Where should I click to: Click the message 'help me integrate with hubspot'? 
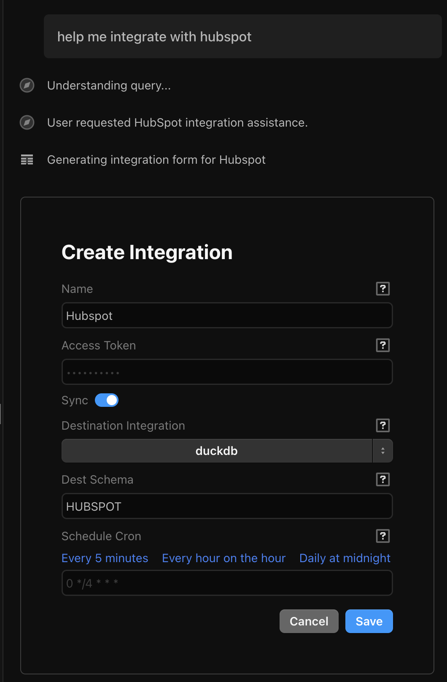click(x=242, y=36)
